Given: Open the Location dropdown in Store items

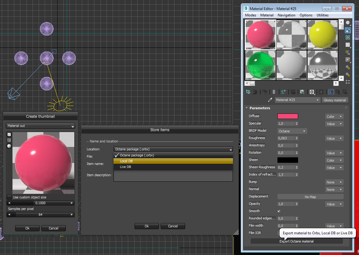Looking at the screenshot, I should (173, 149).
